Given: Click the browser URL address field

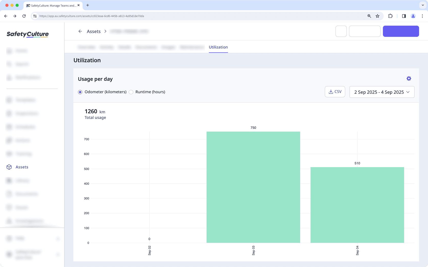Looking at the screenshot, I should [199, 16].
